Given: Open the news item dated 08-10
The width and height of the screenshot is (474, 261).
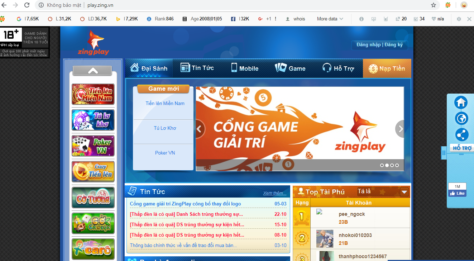Looking at the screenshot, I should (x=208, y=235).
